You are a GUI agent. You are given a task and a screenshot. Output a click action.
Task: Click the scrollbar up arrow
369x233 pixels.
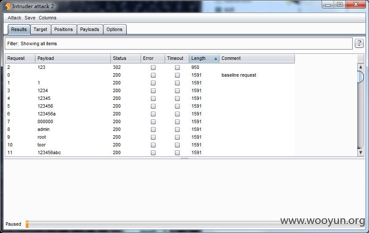[360, 67]
